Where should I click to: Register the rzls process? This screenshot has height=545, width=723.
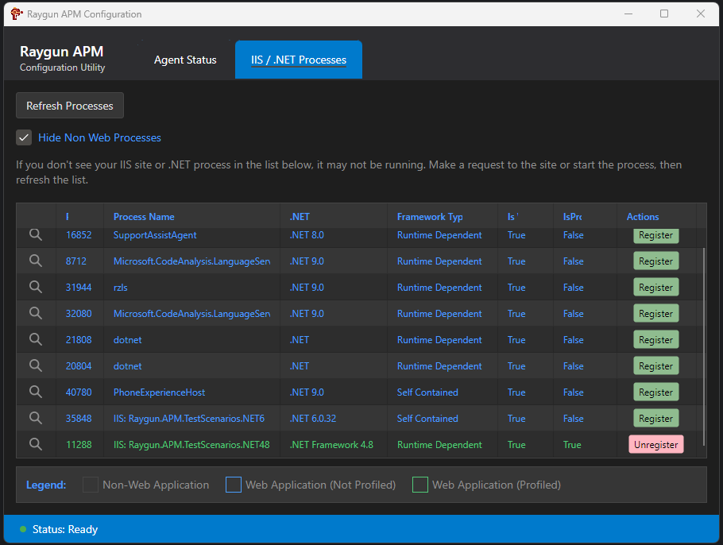click(655, 288)
